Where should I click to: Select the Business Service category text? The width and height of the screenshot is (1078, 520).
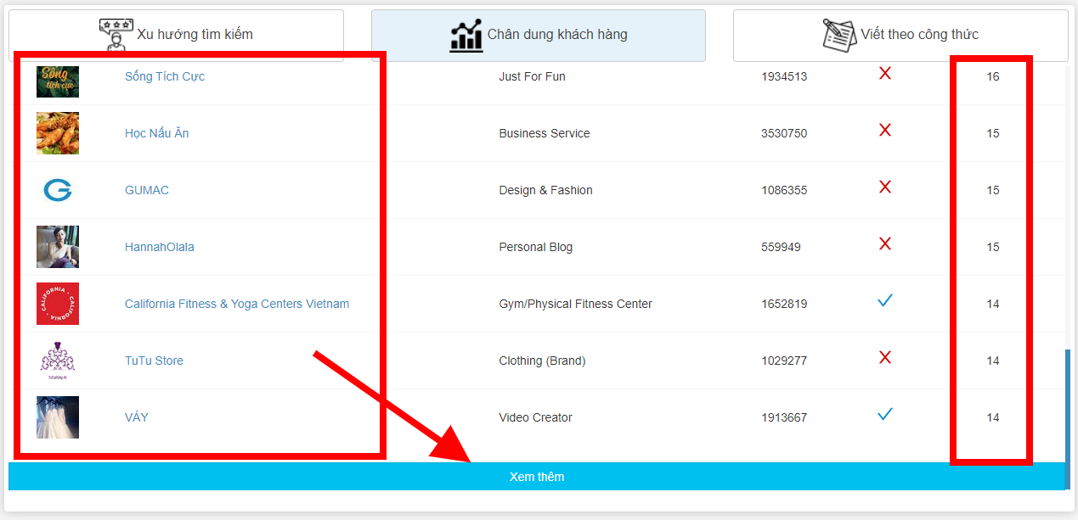[545, 133]
